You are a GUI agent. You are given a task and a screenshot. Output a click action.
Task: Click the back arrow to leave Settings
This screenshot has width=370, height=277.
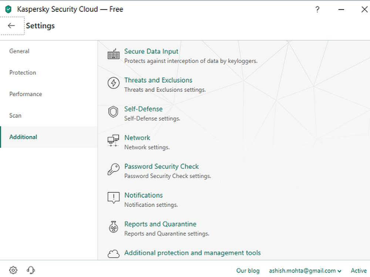tap(11, 26)
